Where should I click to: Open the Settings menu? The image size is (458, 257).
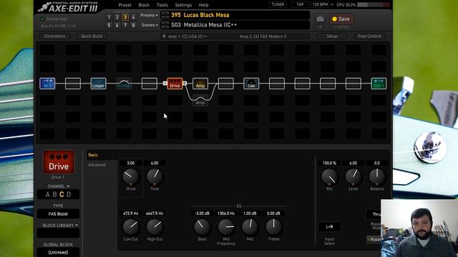pos(183,5)
